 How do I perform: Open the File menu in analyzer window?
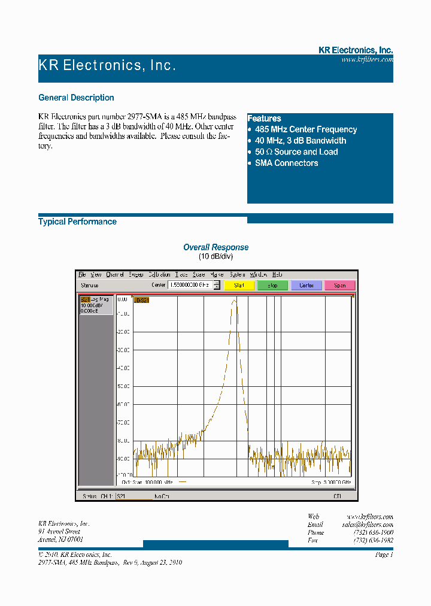(82, 274)
